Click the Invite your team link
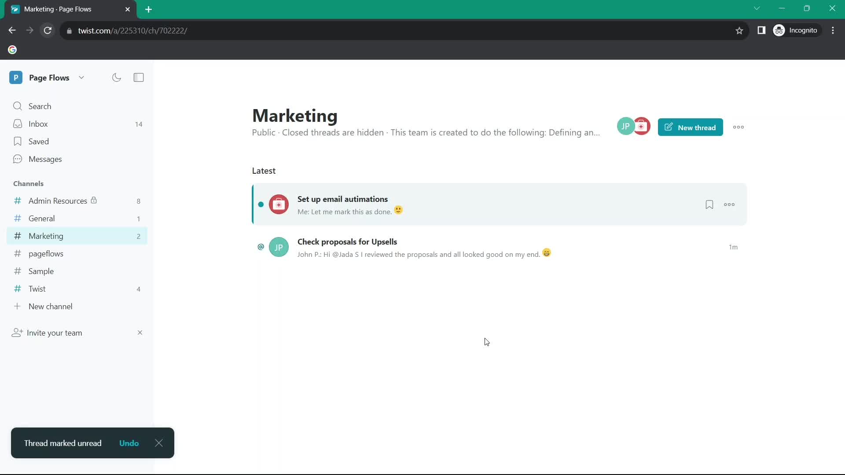The width and height of the screenshot is (845, 475). pos(55,332)
